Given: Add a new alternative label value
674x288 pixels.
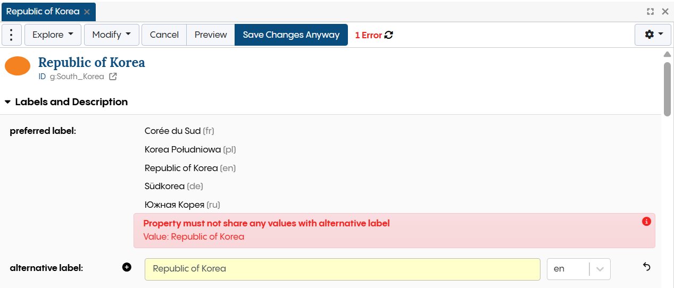Looking at the screenshot, I should (x=127, y=267).
